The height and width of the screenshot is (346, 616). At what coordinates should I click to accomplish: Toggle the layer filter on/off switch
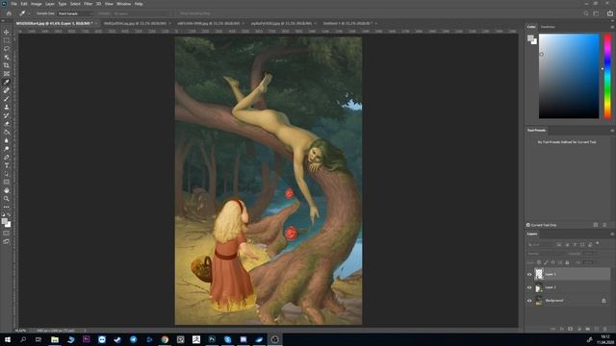[597, 243]
